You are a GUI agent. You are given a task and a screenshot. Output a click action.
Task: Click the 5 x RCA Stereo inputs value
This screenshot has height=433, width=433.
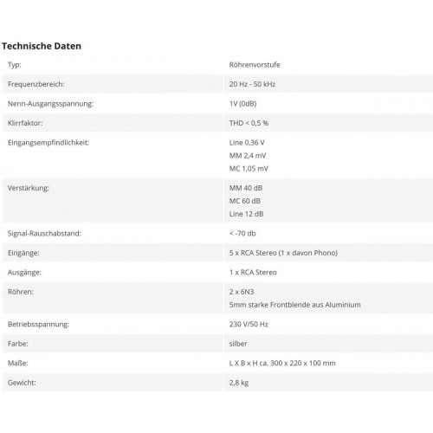tap(283, 253)
